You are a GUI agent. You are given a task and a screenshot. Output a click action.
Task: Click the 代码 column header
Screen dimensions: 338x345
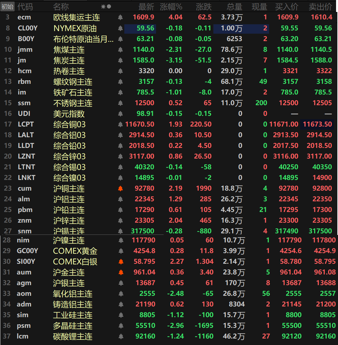[25, 6]
